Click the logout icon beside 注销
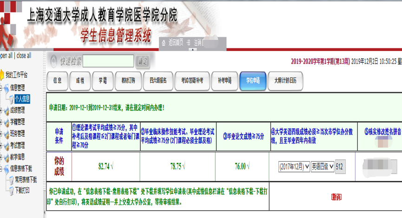 click(188, 43)
